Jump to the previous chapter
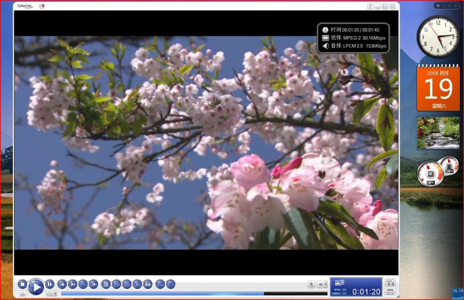 coord(62,284)
